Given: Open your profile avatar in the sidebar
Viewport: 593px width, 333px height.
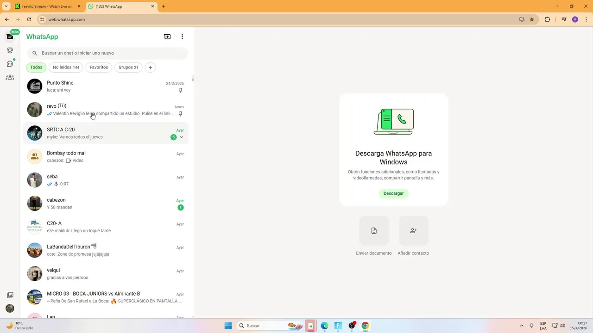Looking at the screenshot, I should [x=10, y=308].
